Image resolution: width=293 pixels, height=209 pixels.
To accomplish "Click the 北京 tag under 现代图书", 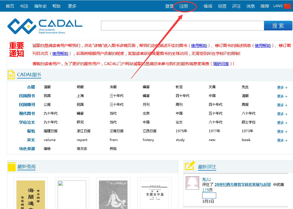I will click(146, 113).
